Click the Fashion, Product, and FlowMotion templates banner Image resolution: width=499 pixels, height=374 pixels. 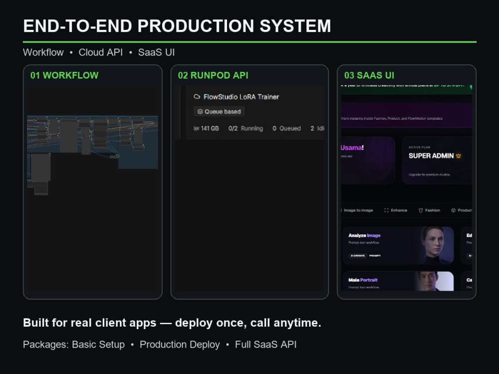pyautogui.click(x=406, y=115)
